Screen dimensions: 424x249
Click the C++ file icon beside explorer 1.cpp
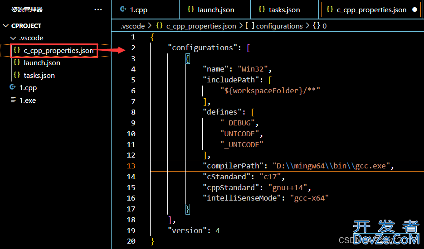[x=12, y=87]
